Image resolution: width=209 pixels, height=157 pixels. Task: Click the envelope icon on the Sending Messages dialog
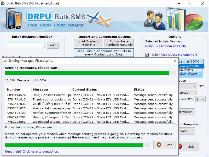[x=5, y=60]
